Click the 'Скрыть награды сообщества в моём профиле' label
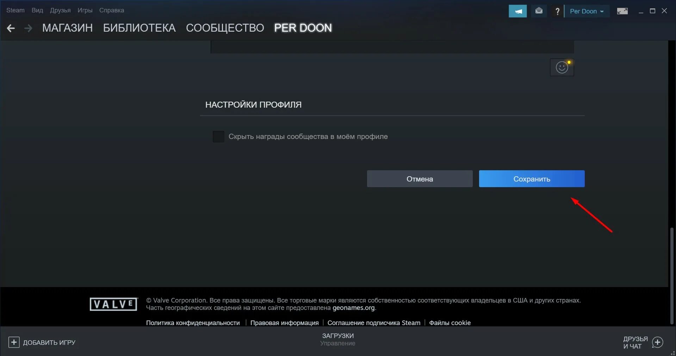 [x=308, y=136]
